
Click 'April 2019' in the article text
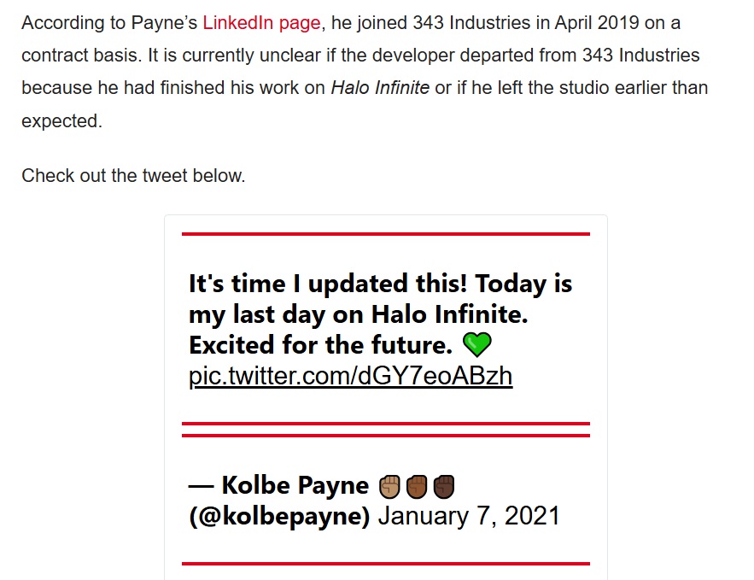point(597,22)
